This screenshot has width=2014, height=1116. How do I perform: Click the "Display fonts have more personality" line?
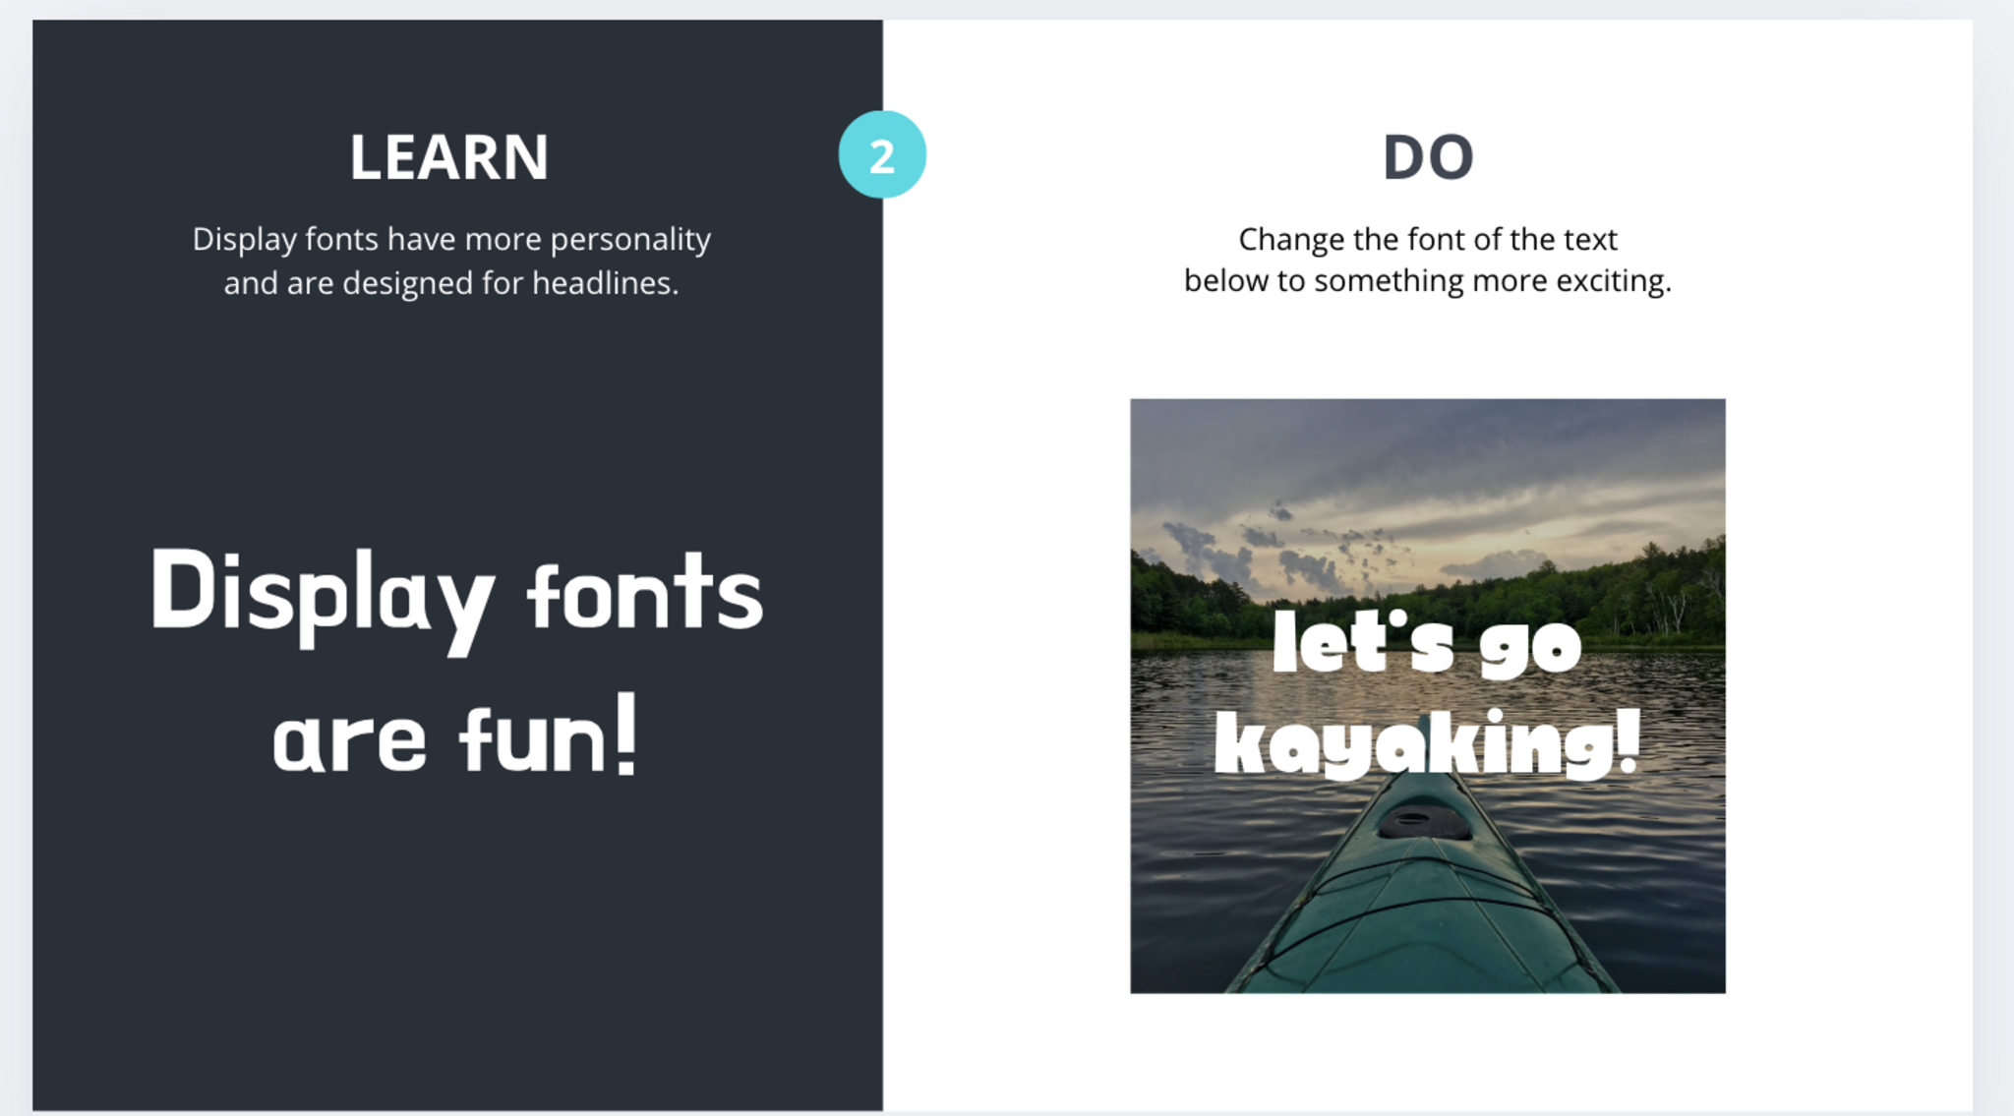tap(451, 239)
